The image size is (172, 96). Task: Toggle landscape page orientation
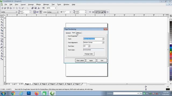pyautogui.click(x=37, y=12)
